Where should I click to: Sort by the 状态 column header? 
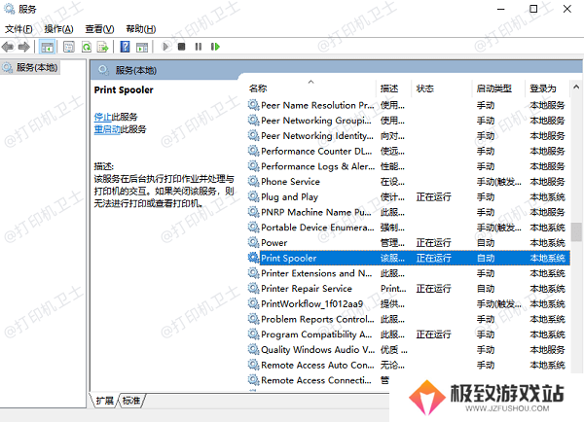click(x=425, y=88)
